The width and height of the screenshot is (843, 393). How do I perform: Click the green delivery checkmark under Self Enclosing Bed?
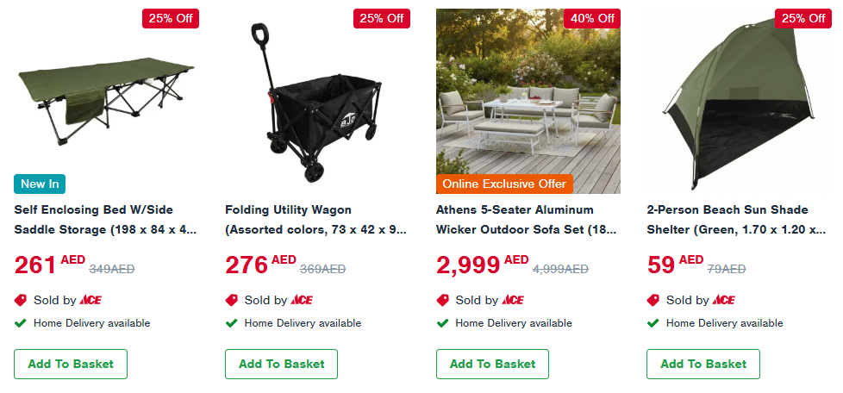[x=21, y=323]
